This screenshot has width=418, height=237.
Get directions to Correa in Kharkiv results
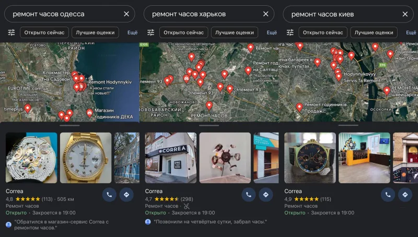266,195
